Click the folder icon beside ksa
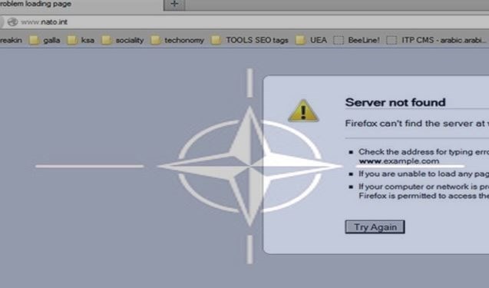 click(72, 40)
